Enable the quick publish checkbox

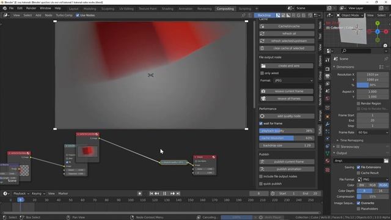261,184
